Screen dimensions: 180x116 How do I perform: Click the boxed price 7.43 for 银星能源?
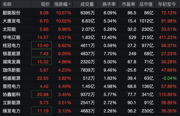pyautogui.click(x=41, y=53)
